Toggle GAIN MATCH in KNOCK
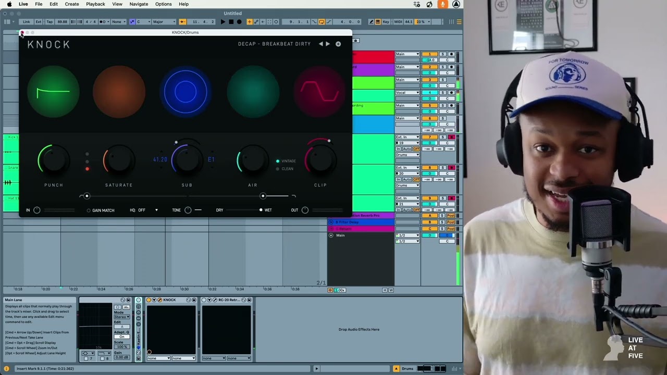 101,210
